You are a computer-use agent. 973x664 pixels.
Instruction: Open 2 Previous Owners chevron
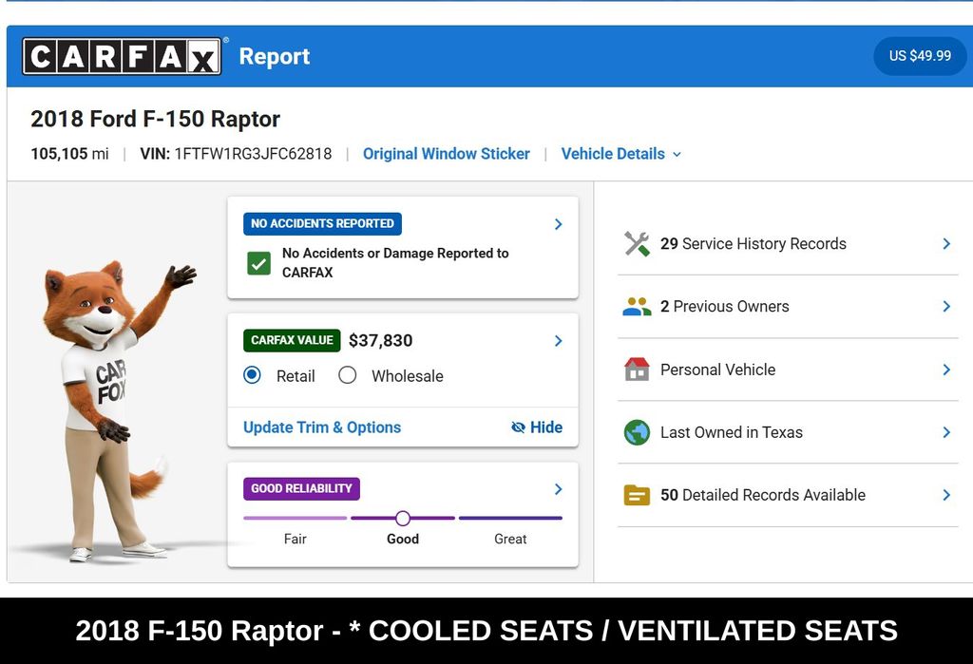tap(946, 307)
